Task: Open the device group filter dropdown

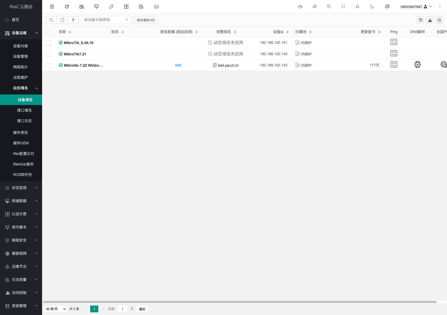Action: tap(106, 20)
